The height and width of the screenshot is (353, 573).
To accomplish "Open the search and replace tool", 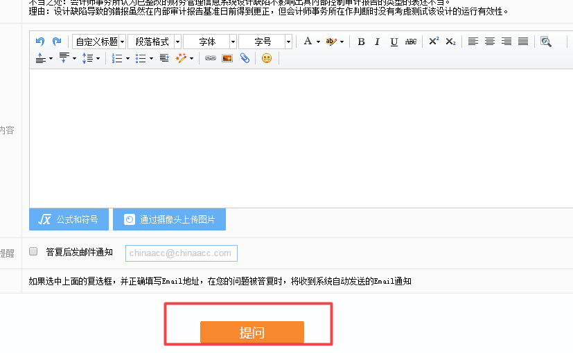I will 546,42.
